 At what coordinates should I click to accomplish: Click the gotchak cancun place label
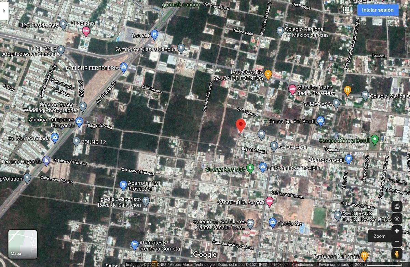tap(181, 5)
